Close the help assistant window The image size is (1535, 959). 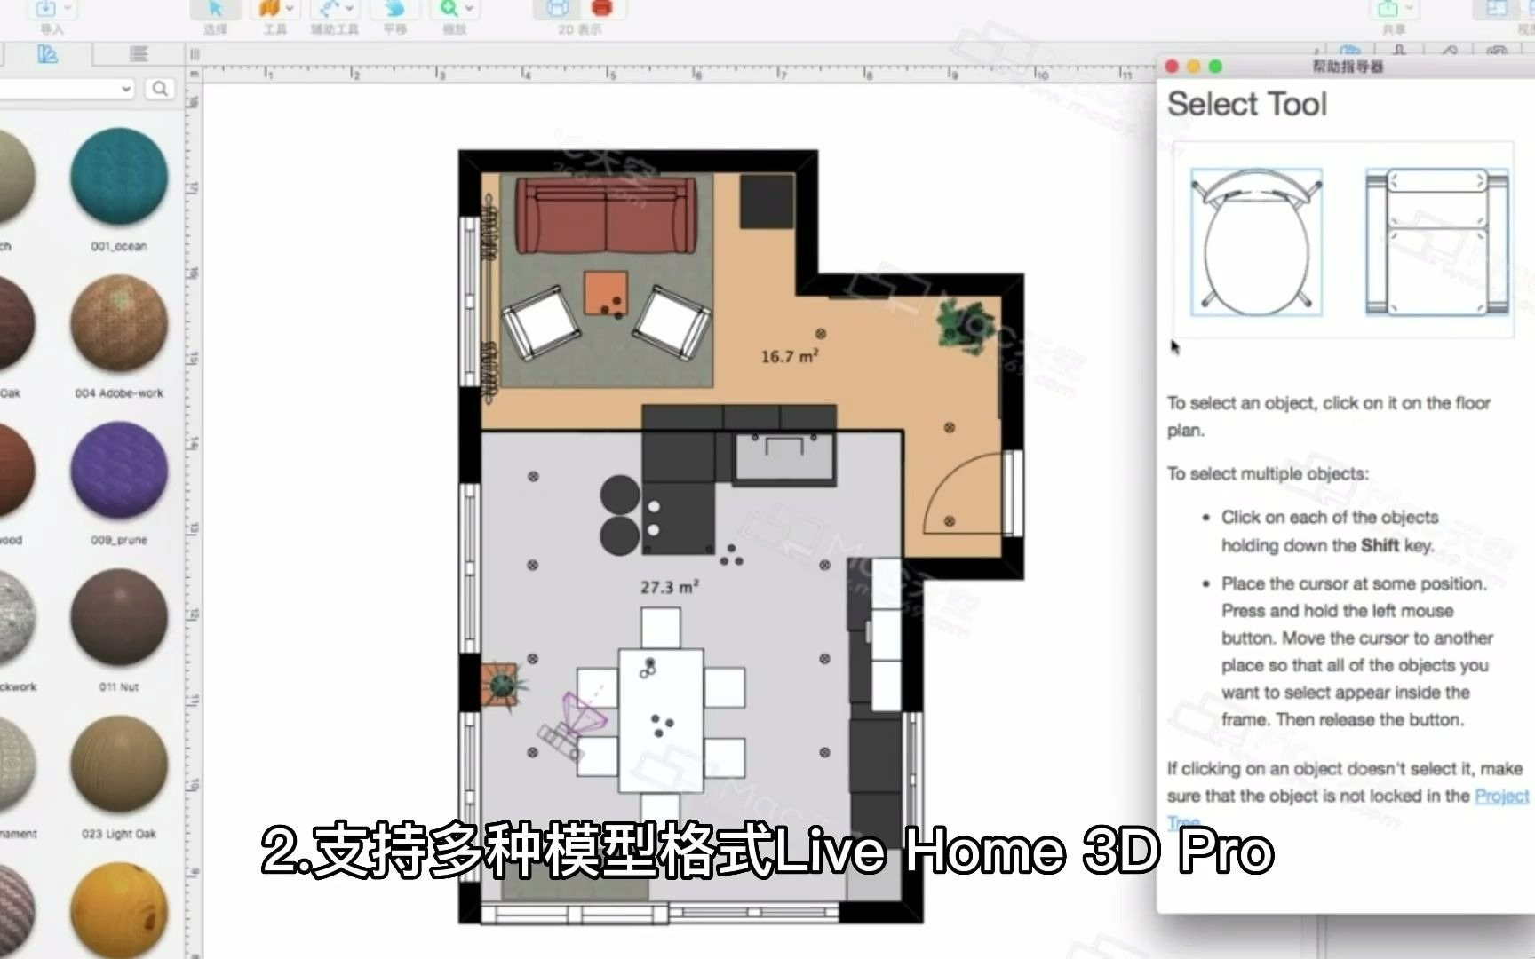tap(1172, 67)
